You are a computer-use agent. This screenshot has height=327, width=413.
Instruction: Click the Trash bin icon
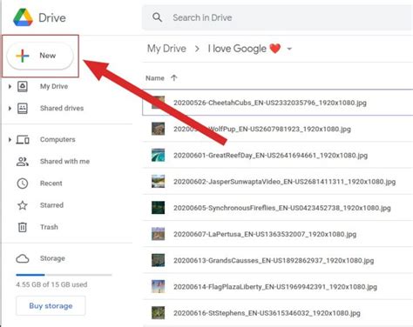tap(23, 227)
